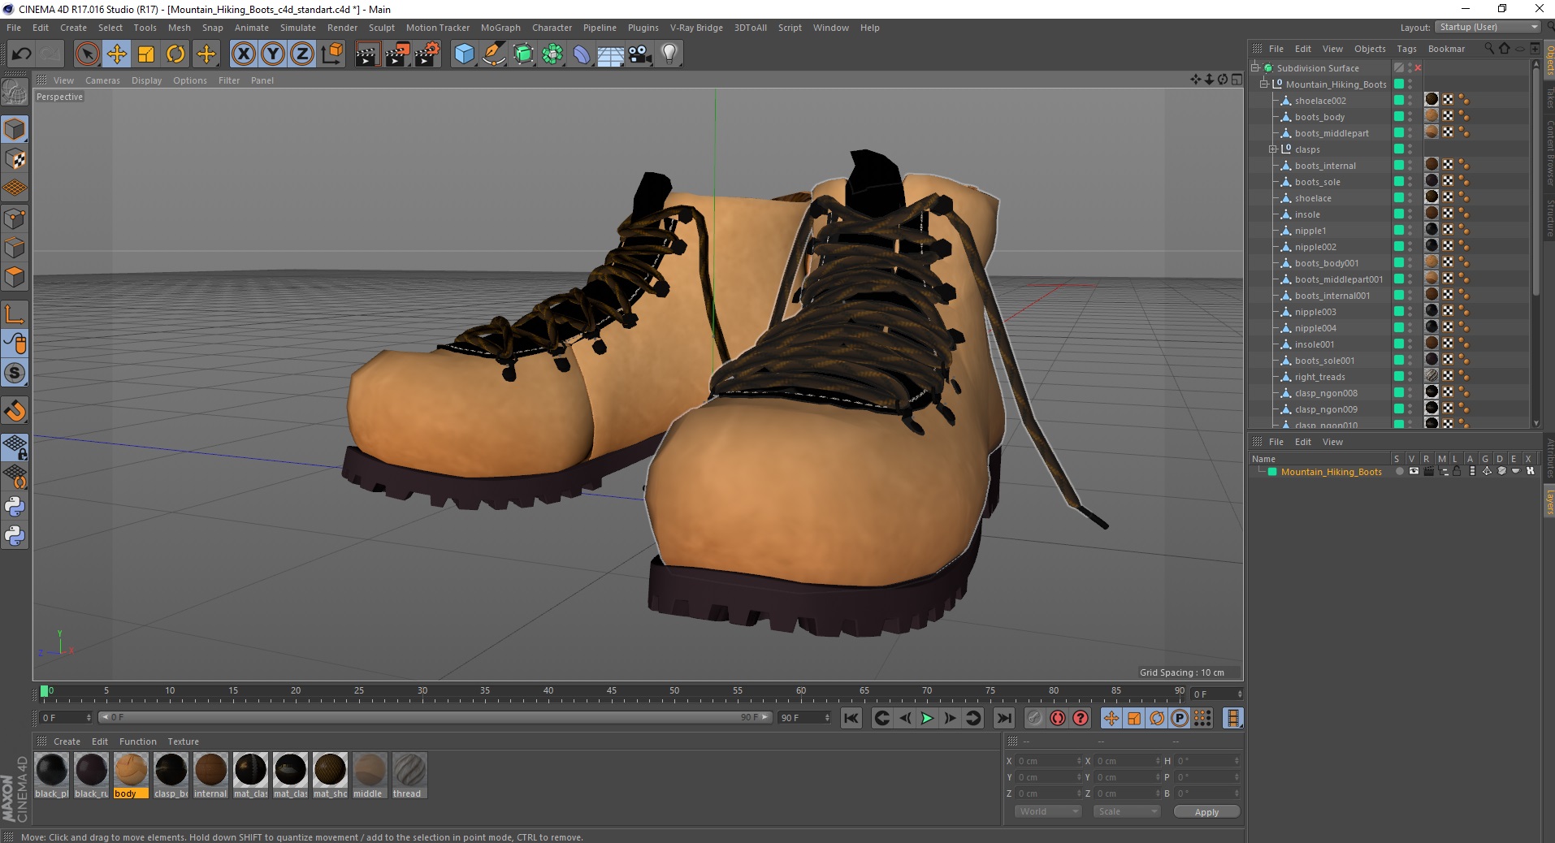Open Material manager Create menu
This screenshot has height=843, width=1555.
pyautogui.click(x=67, y=741)
